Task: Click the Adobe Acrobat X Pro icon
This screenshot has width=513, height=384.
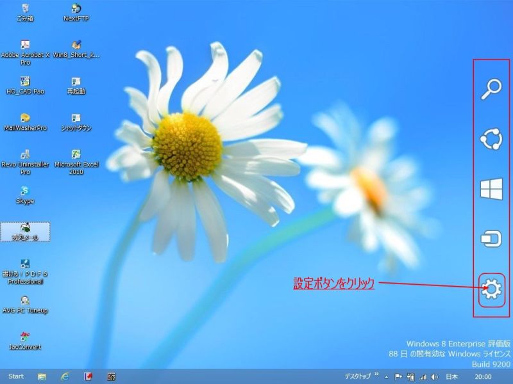Action: [x=25, y=45]
